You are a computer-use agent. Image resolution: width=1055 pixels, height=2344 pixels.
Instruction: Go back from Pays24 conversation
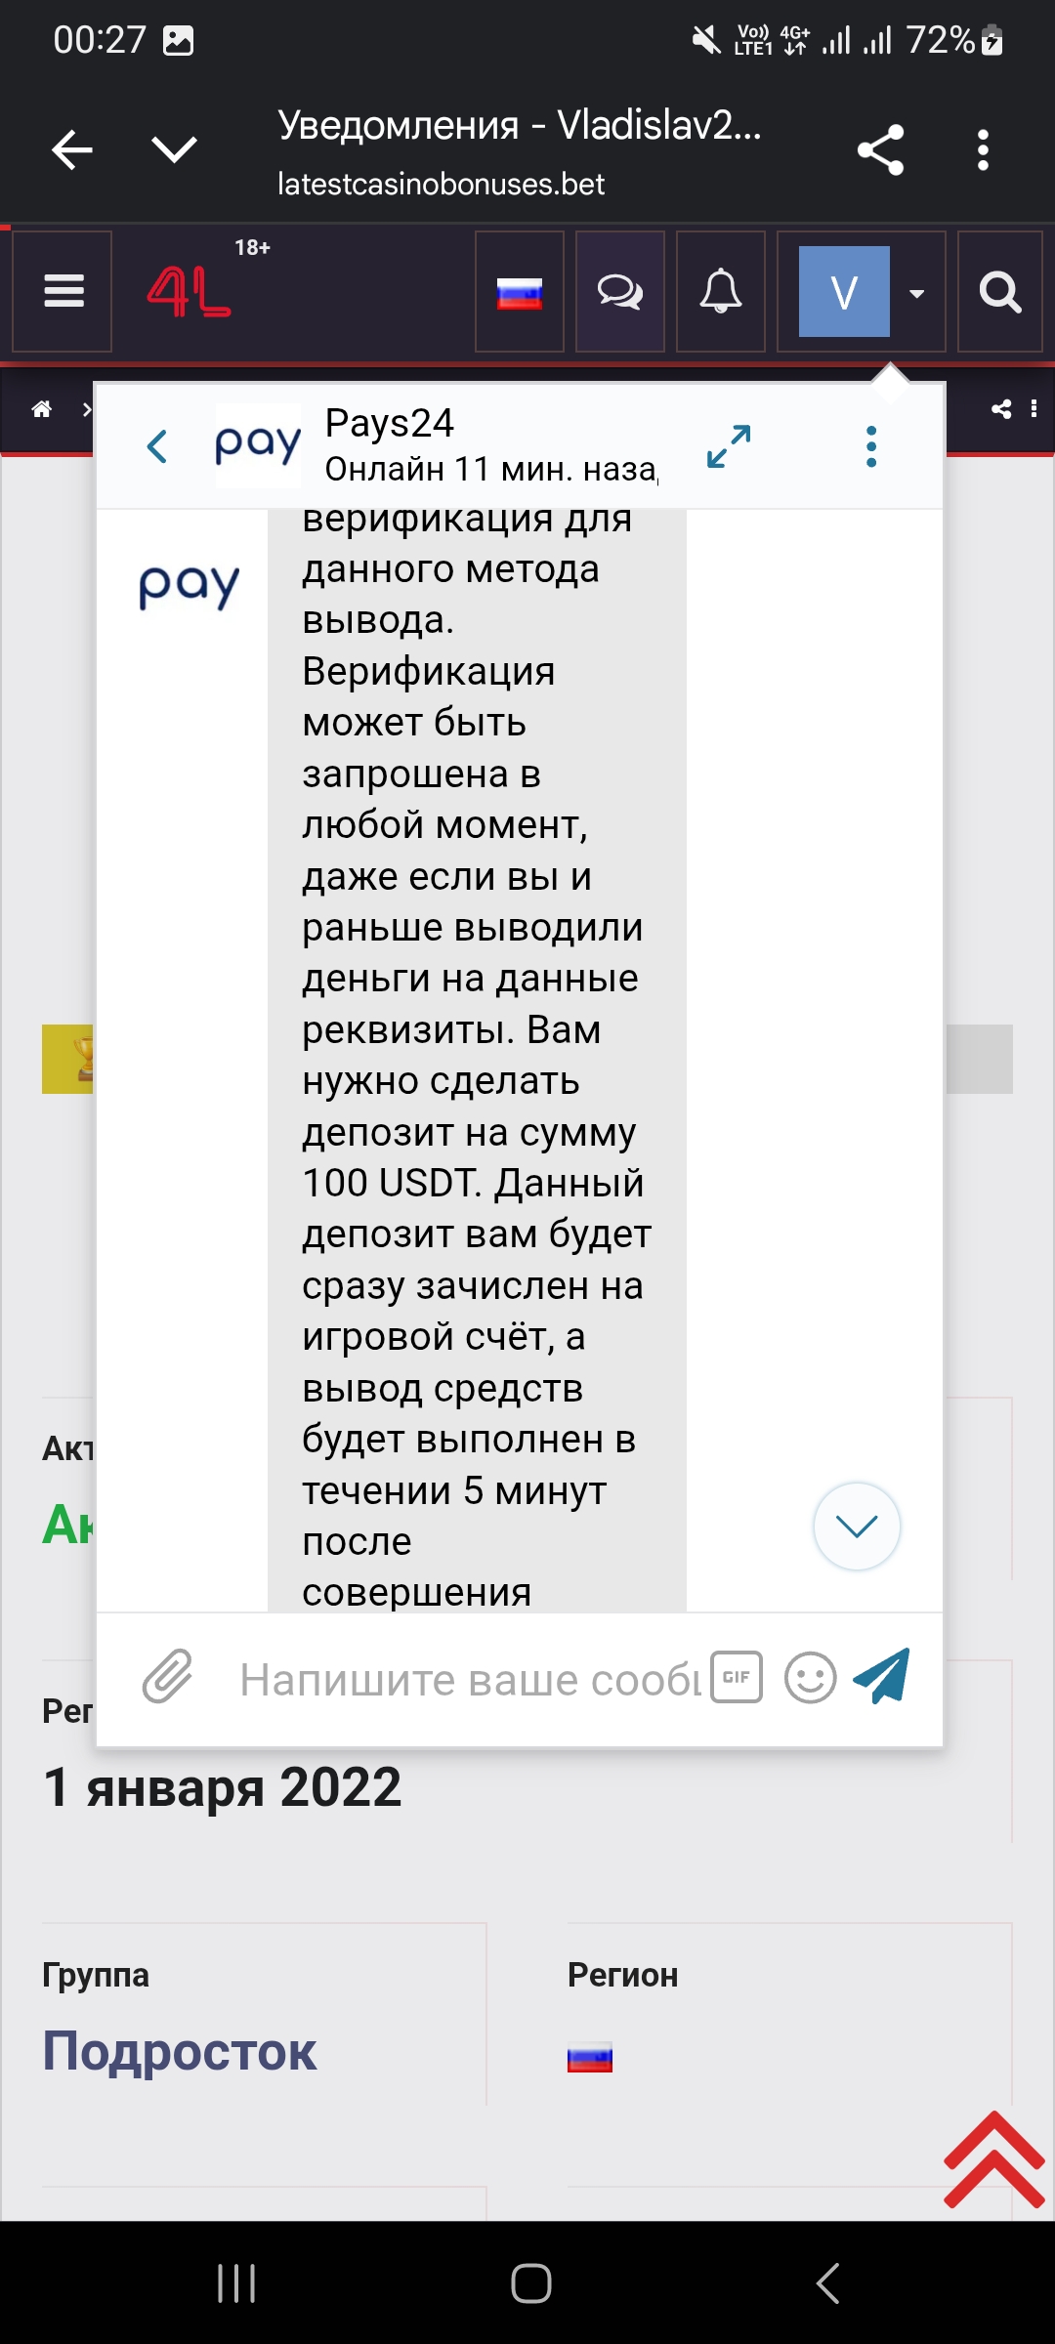[157, 446]
